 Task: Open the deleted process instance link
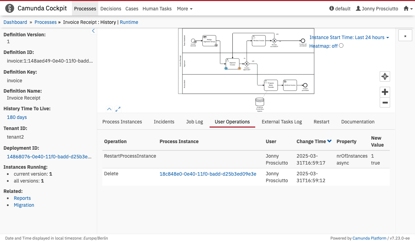pos(207,174)
